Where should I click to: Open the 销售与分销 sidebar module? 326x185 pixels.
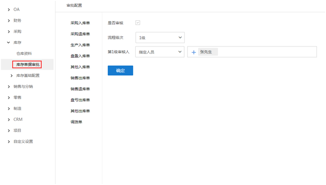coord(23,86)
